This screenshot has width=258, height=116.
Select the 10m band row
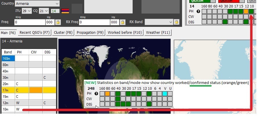pos(29,109)
